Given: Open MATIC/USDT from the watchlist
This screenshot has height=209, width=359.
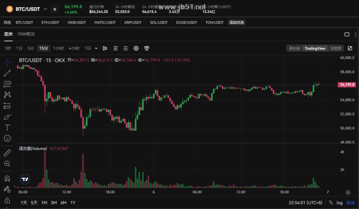Looking at the screenshot, I should (105, 22).
